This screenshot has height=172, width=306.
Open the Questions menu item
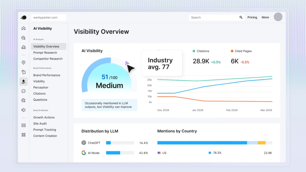(40, 100)
